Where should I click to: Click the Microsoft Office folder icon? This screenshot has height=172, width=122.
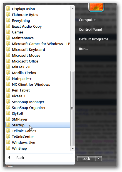click(8, 61)
